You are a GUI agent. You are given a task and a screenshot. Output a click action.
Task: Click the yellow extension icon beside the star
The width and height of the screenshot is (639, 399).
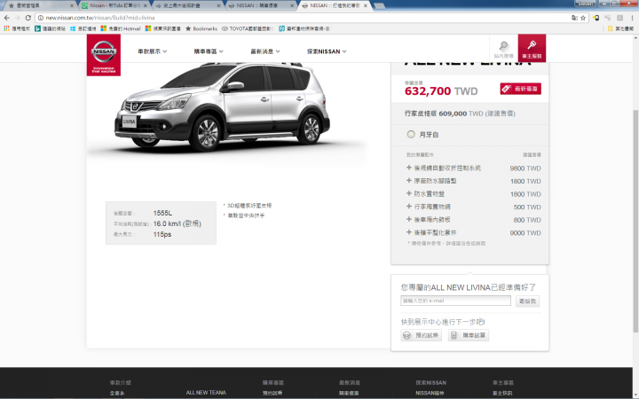596,18
